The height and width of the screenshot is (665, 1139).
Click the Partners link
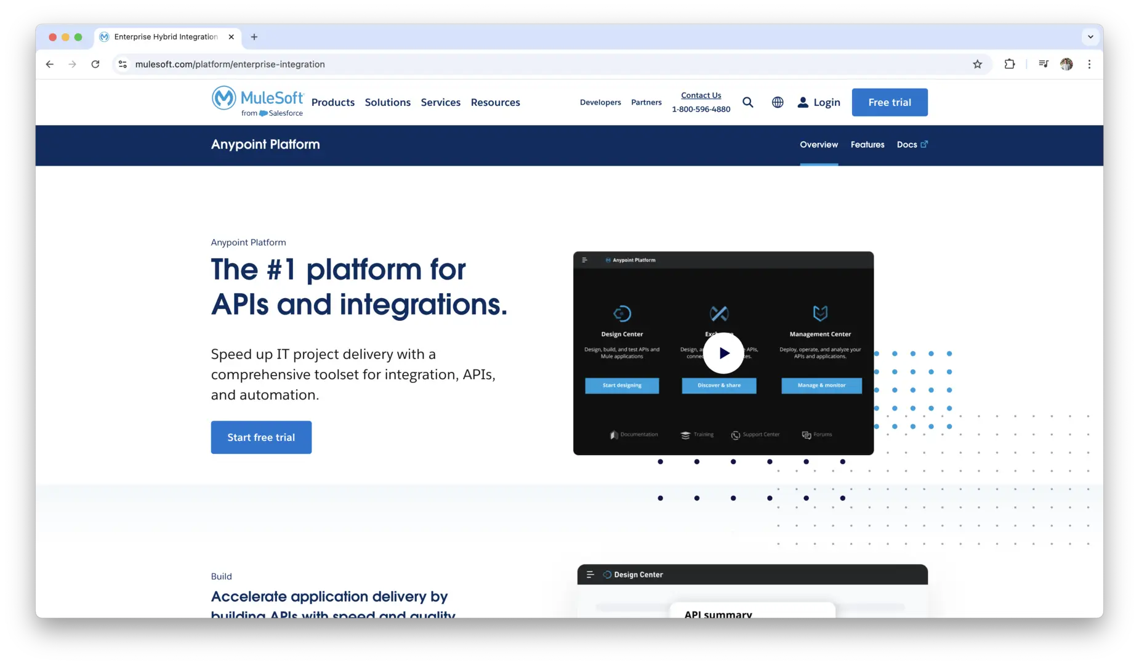(646, 102)
